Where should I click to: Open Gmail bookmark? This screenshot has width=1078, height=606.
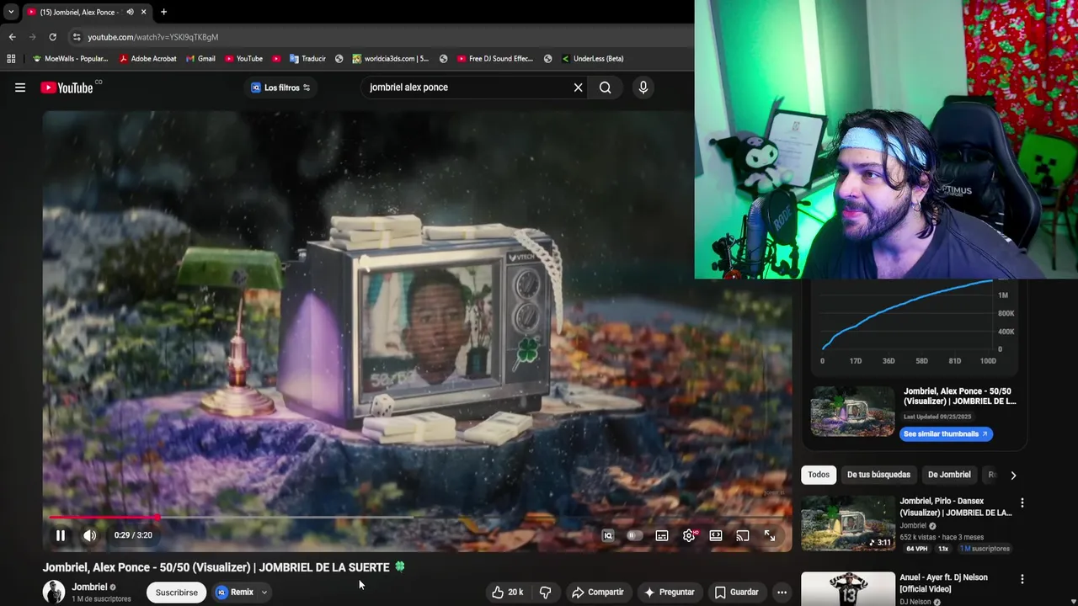tap(200, 59)
